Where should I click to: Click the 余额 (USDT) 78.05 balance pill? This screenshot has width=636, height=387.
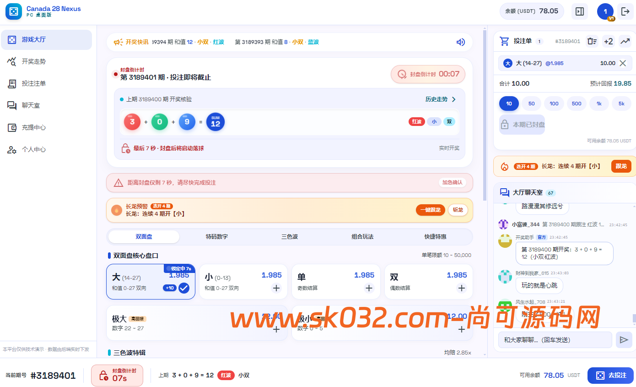(532, 11)
